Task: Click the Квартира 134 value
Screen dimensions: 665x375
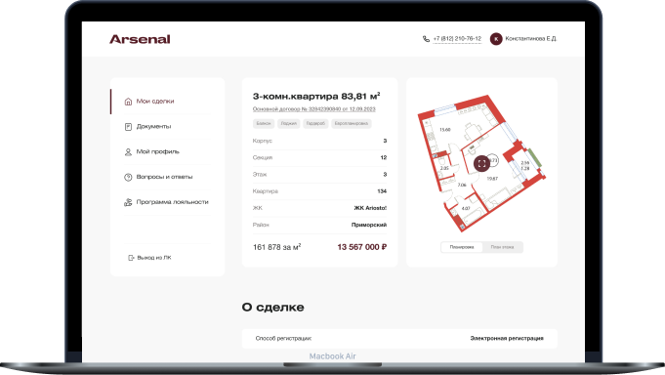Action: [x=382, y=191]
